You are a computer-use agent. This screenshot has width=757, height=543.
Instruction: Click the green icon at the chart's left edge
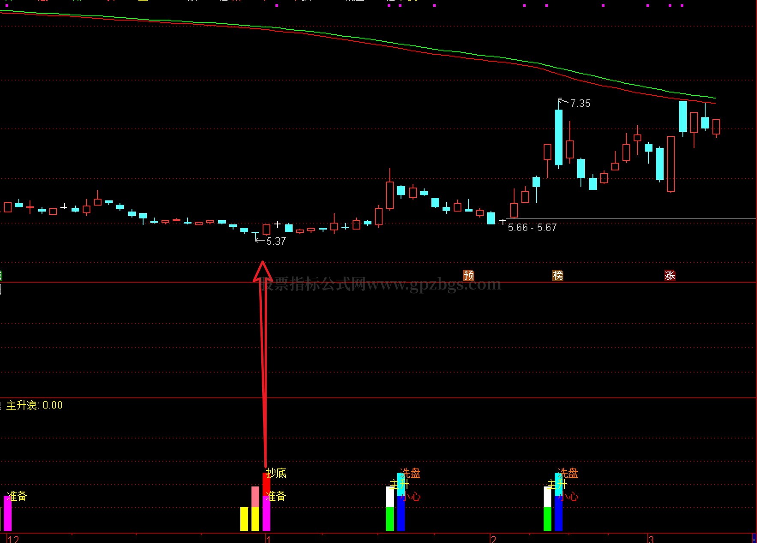tap(1, 275)
